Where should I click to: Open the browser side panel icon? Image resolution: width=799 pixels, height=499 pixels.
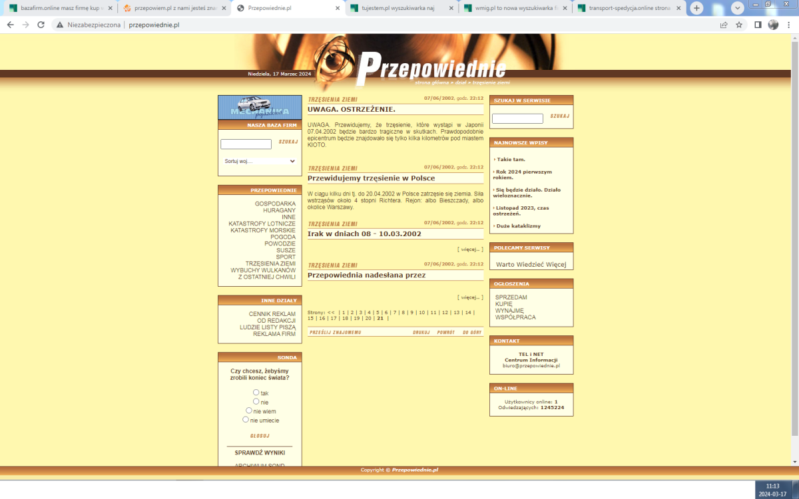(758, 25)
